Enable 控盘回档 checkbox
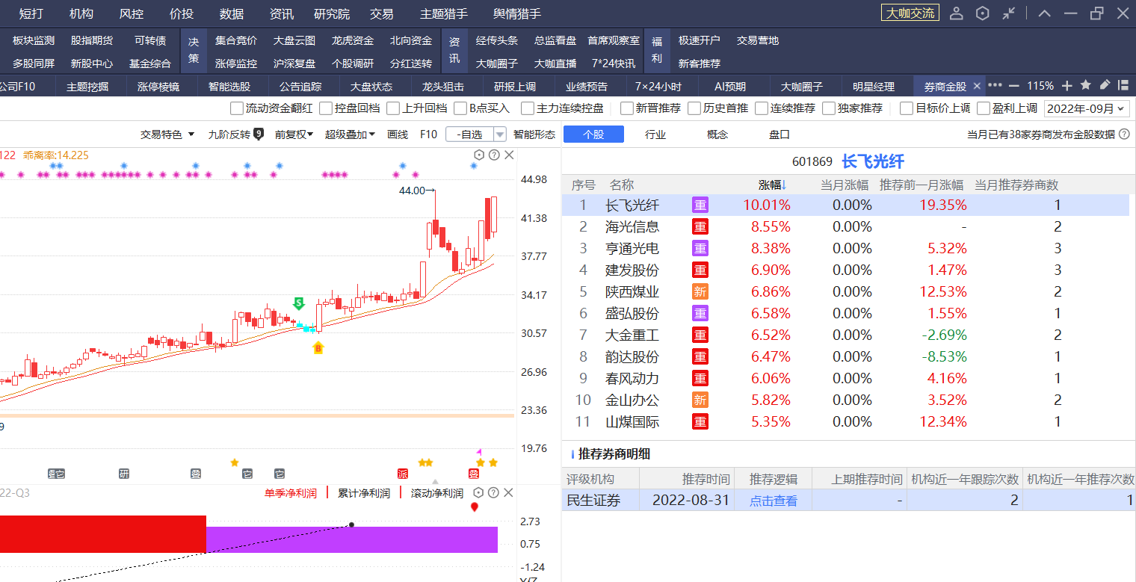This screenshot has height=582, width=1136. pos(326,108)
